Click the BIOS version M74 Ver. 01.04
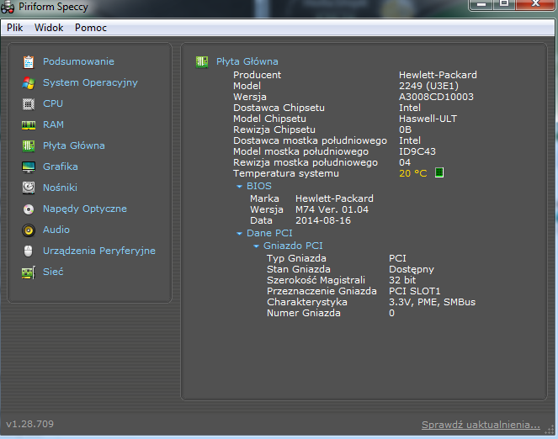The image size is (558, 439). pos(332,209)
